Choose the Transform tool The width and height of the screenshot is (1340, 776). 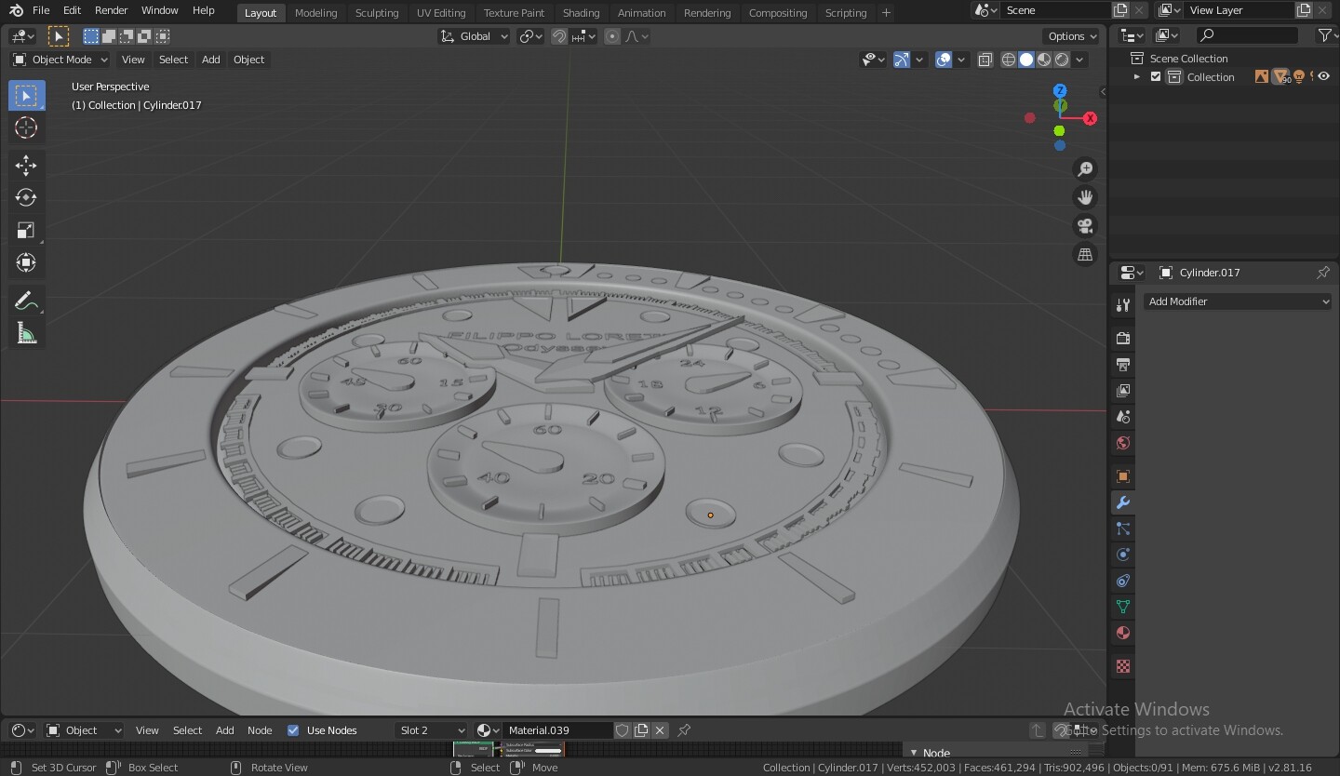[26, 262]
